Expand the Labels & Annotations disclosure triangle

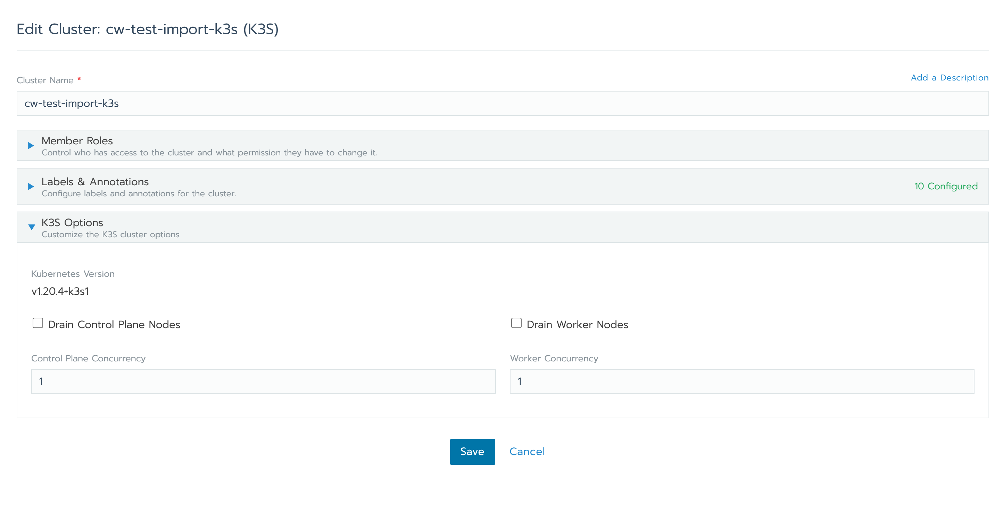(31, 186)
